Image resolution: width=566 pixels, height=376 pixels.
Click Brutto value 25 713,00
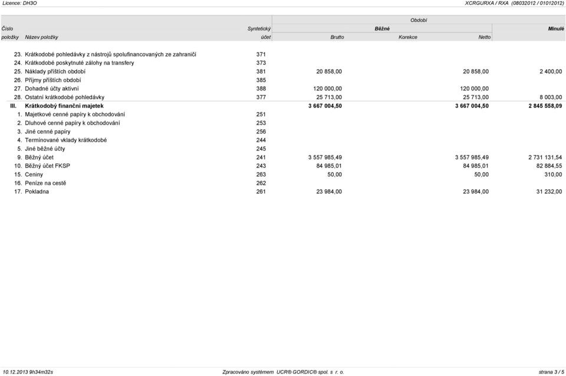(x=329, y=97)
